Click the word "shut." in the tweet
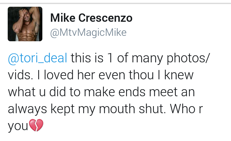 coord(152,109)
